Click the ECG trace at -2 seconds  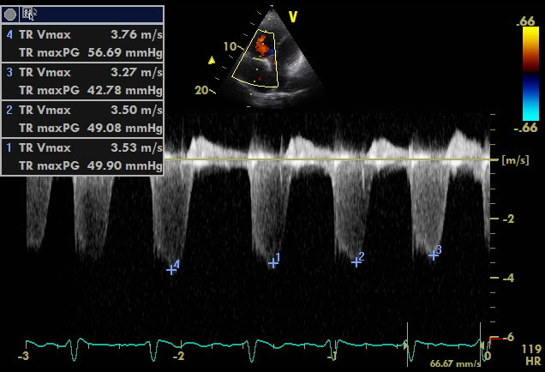click(x=178, y=344)
